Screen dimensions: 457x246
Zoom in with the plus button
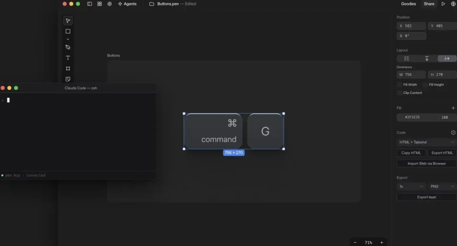click(x=381, y=243)
